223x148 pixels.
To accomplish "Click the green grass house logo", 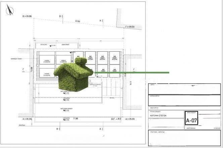I will [73, 75].
